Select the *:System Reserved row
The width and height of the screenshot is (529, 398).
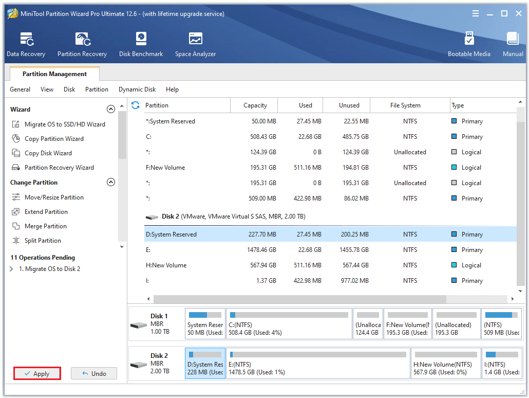pyautogui.click(x=330, y=121)
